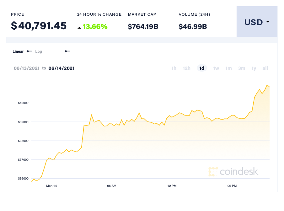Click the end date 06/14/2021
Viewport: 284px width, 211px height.
pos(61,68)
